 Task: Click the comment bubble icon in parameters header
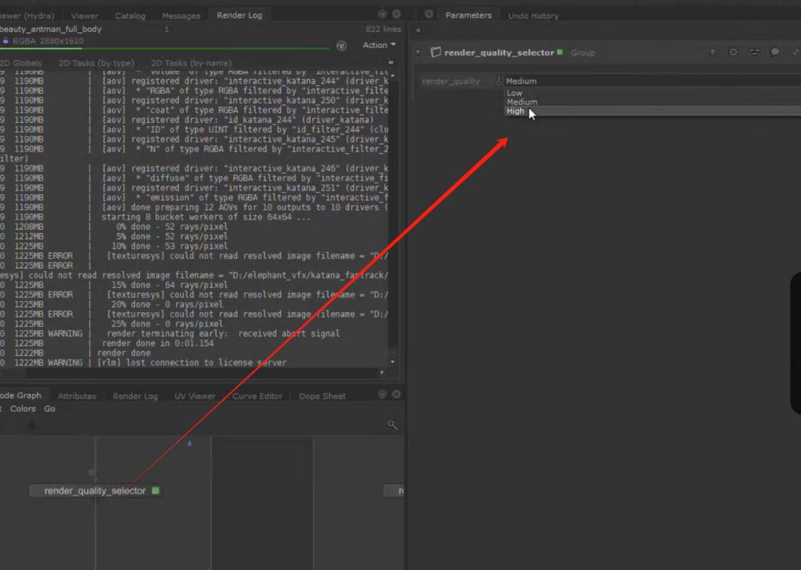coord(774,52)
